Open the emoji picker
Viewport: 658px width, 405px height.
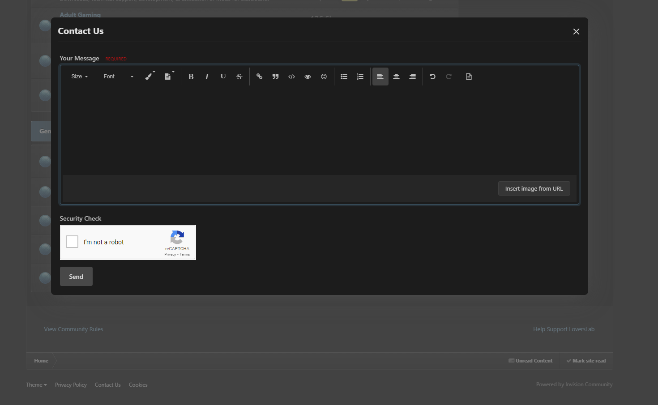tap(324, 77)
